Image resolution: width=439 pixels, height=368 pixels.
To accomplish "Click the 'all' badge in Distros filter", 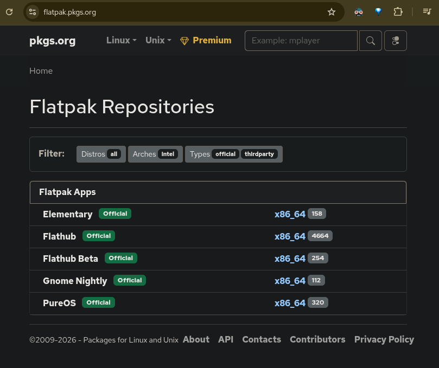I will pyautogui.click(x=113, y=154).
